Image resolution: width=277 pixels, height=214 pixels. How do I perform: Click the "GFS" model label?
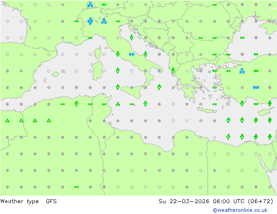click(51, 201)
